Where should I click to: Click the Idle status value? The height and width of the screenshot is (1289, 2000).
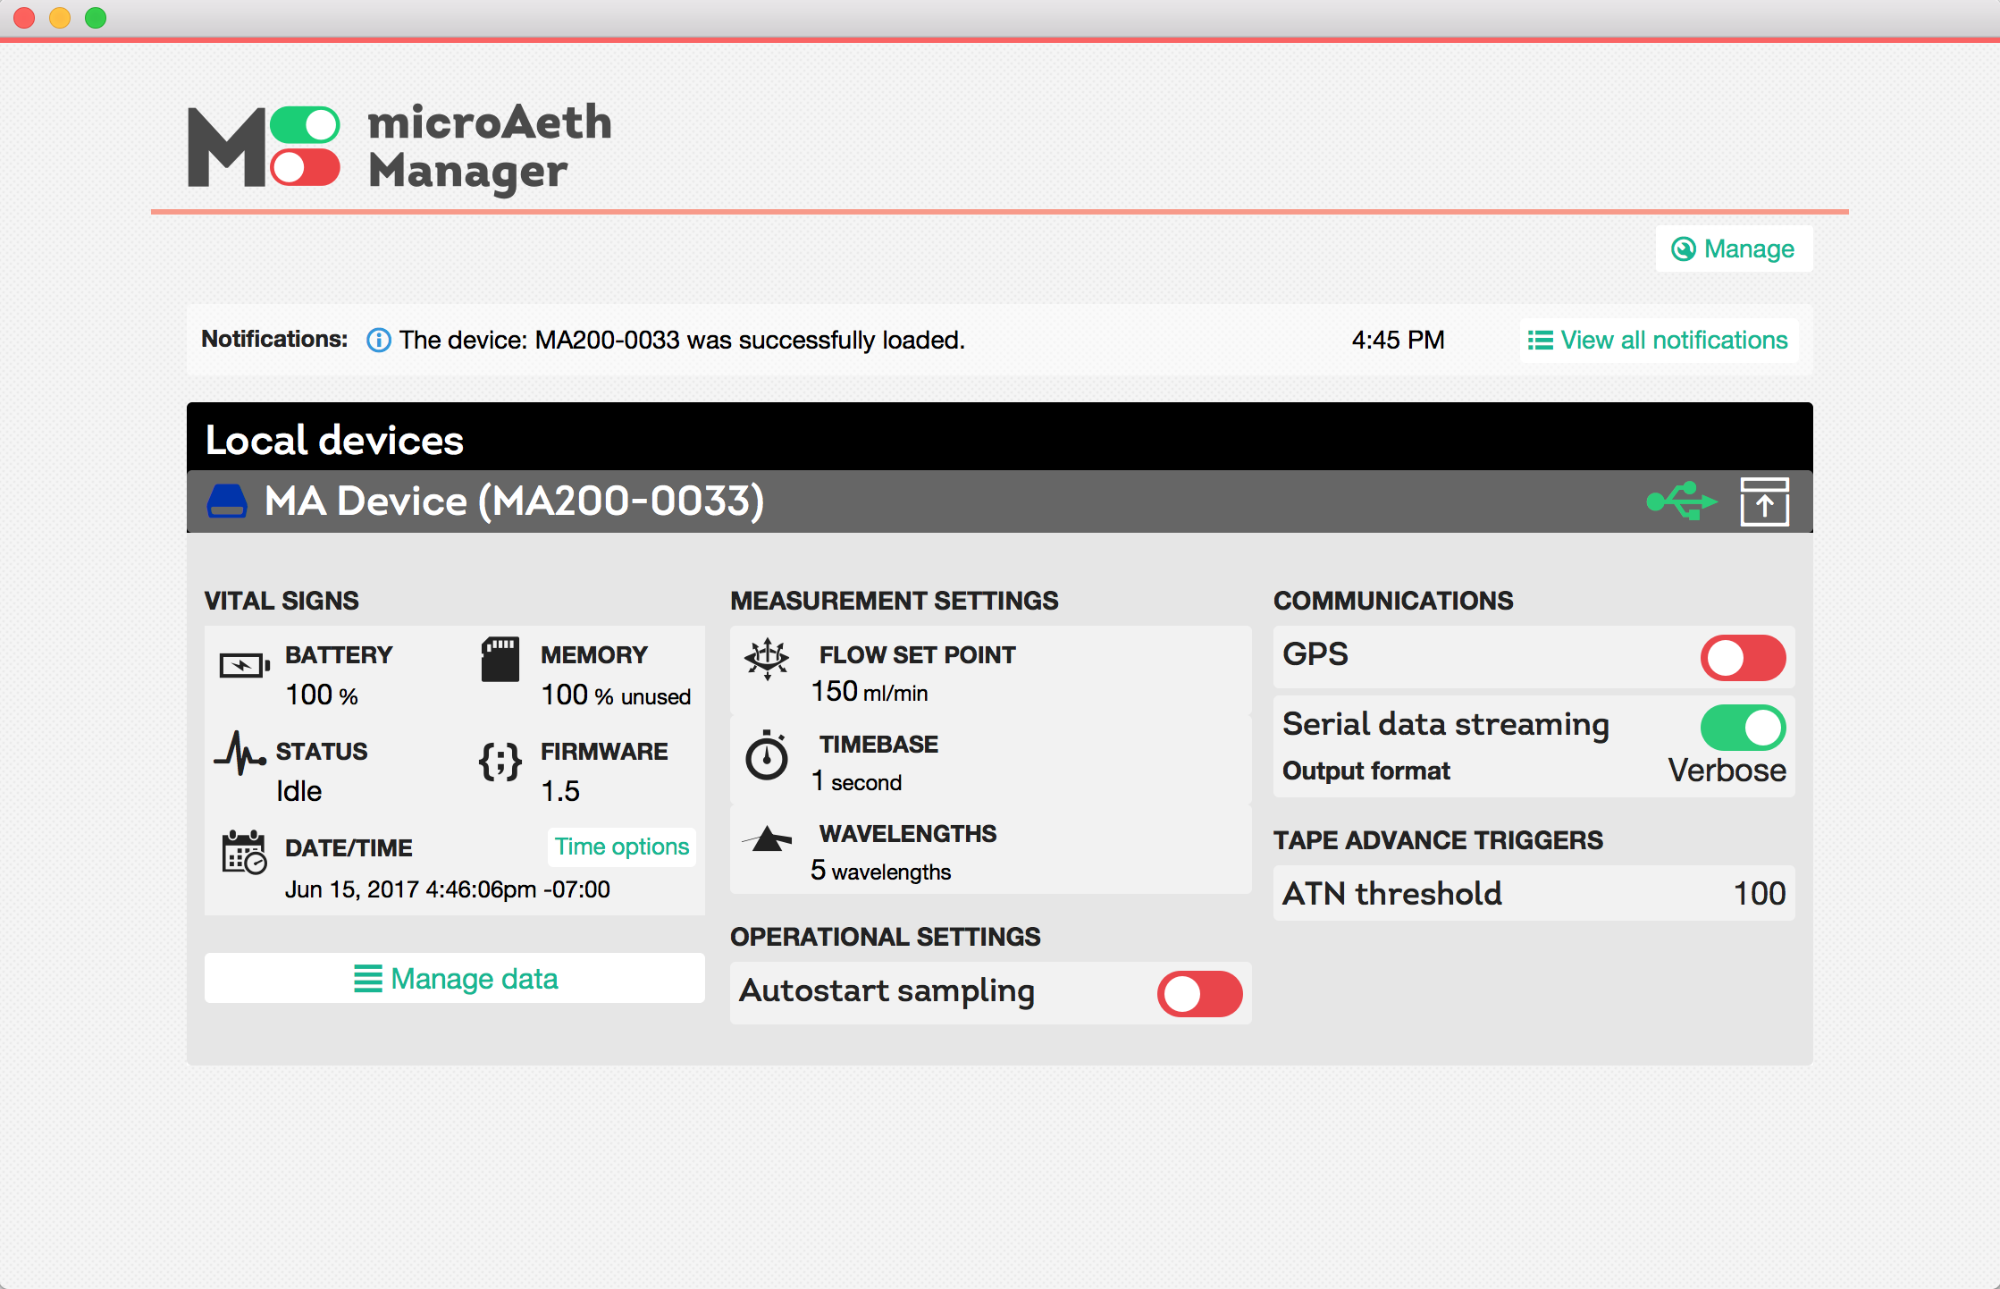tap(298, 792)
